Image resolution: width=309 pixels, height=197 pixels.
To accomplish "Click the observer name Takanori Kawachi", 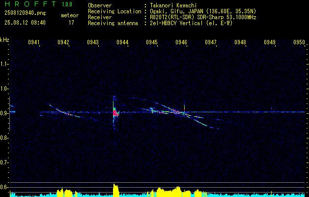I will pos(173,5).
